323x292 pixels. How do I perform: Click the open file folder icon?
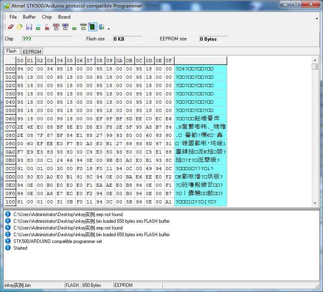point(20,27)
